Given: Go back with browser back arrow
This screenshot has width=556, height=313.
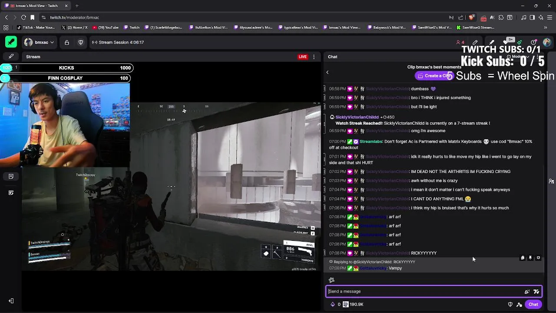Looking at the screenshot, I should pyautogui.click(x=6, y=17).
